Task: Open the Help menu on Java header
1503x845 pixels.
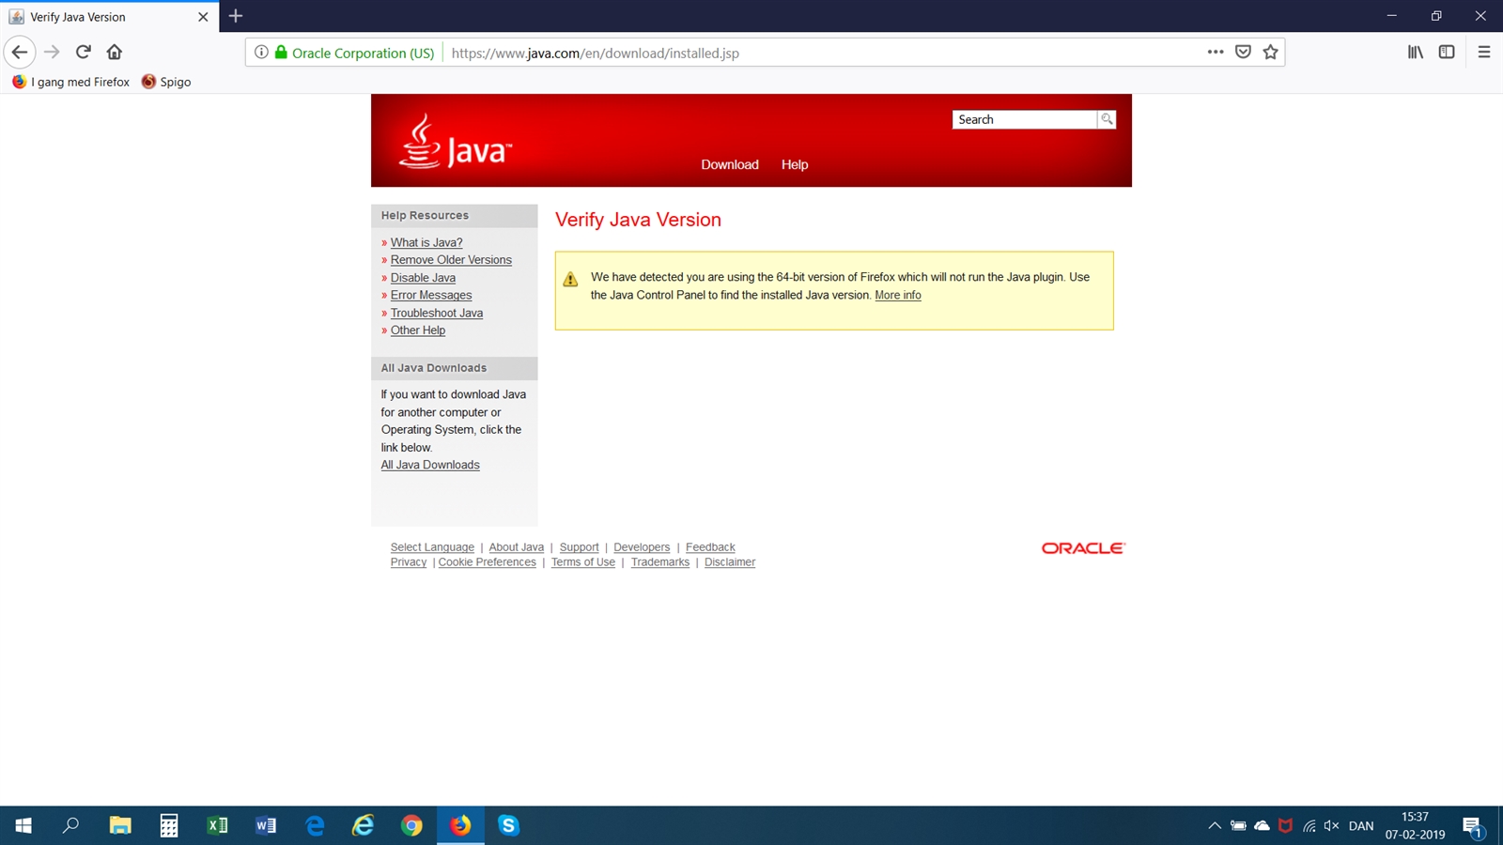Action: [x=794, y=164]
